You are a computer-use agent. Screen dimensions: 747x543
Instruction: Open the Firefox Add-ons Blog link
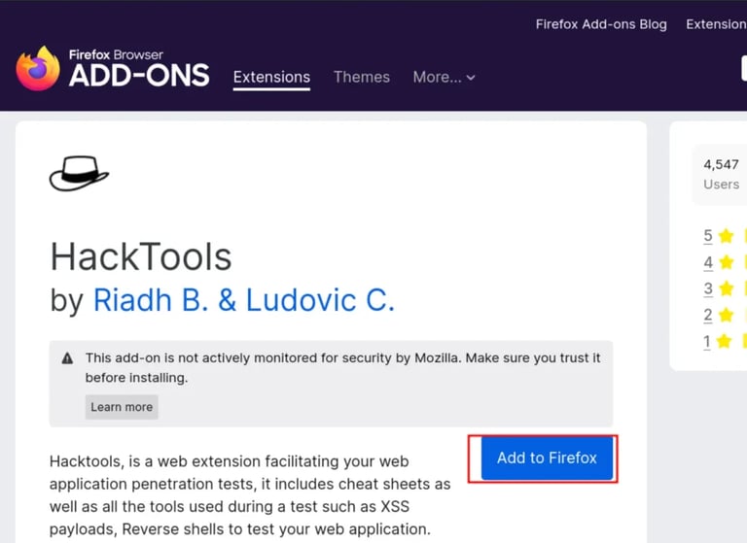pyautogui.click(x=601, y=24)
